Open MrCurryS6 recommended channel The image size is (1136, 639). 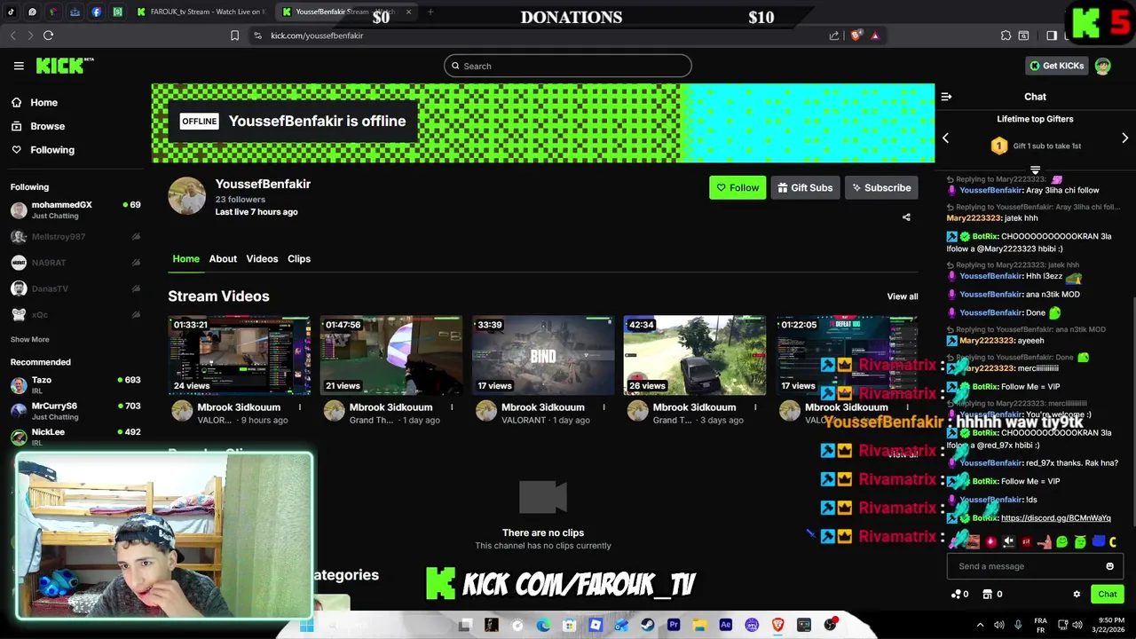(x=75, y=411)
